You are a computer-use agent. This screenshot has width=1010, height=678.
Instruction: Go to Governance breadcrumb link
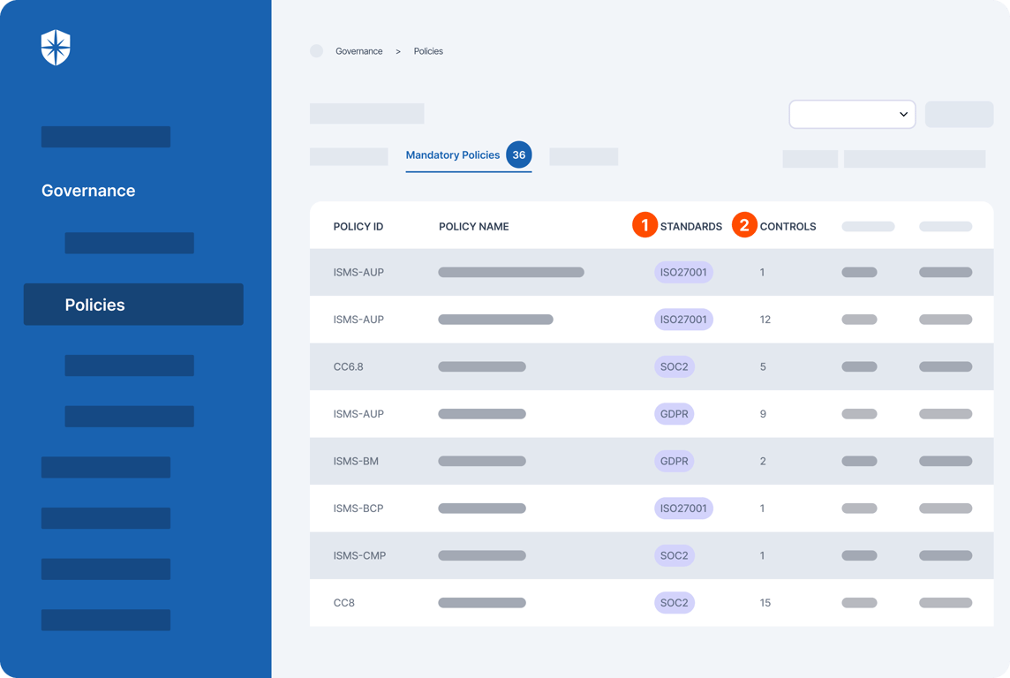point(358,51)
